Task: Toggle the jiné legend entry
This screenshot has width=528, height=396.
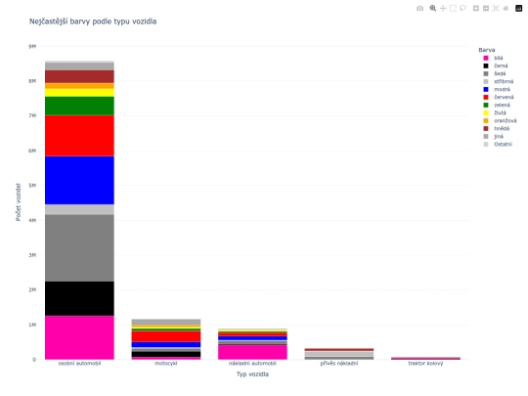Action: point(499,136)
